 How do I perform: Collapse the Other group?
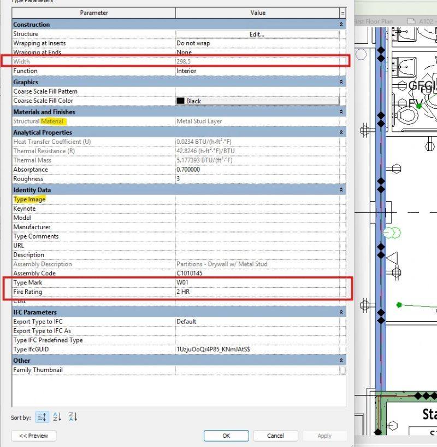click(x=341, y=361)
